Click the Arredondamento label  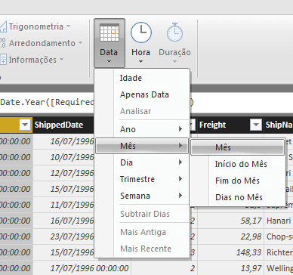click(42, 43)
